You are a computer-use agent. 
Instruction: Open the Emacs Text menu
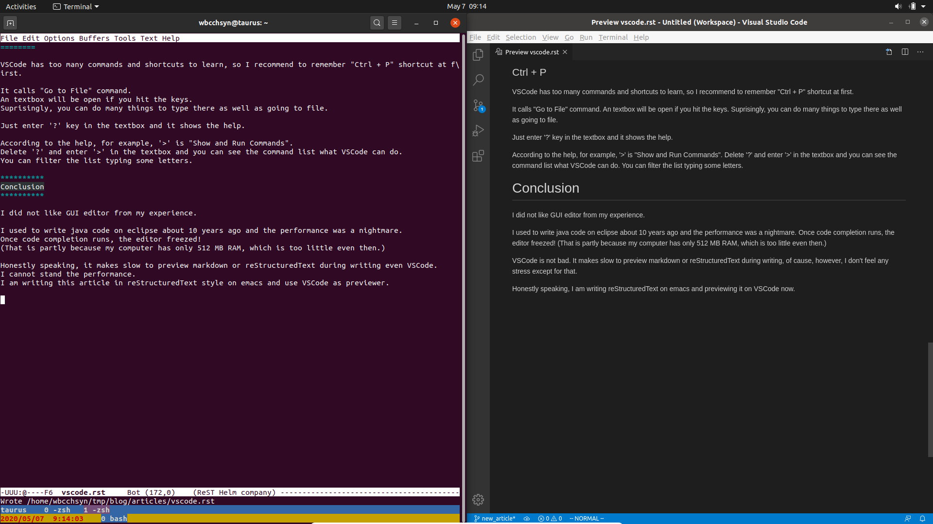click(x=149, y=38)
